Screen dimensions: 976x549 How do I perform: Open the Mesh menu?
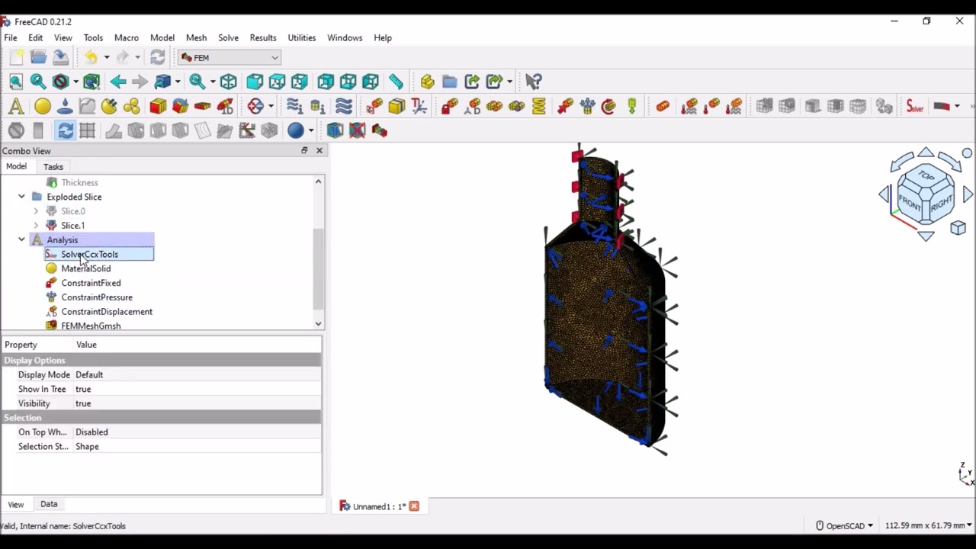[196, 37]
